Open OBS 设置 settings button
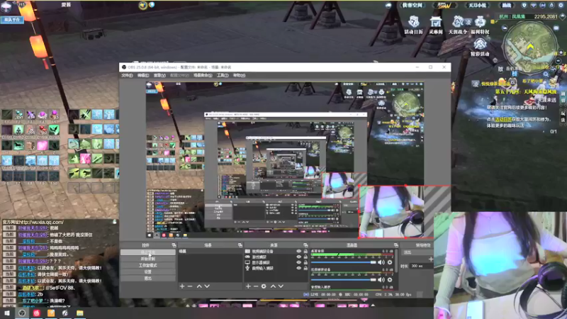 click(x=148, y=272)
